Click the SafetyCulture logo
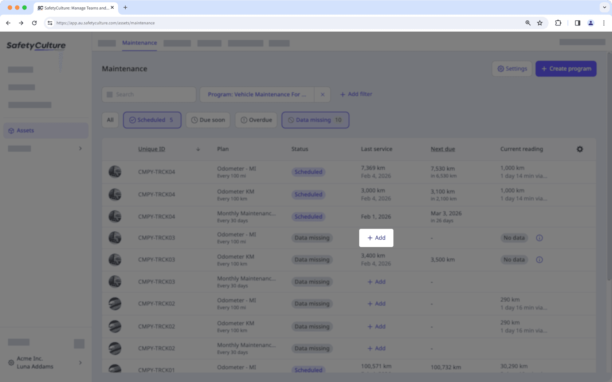 tap(36, 46)
